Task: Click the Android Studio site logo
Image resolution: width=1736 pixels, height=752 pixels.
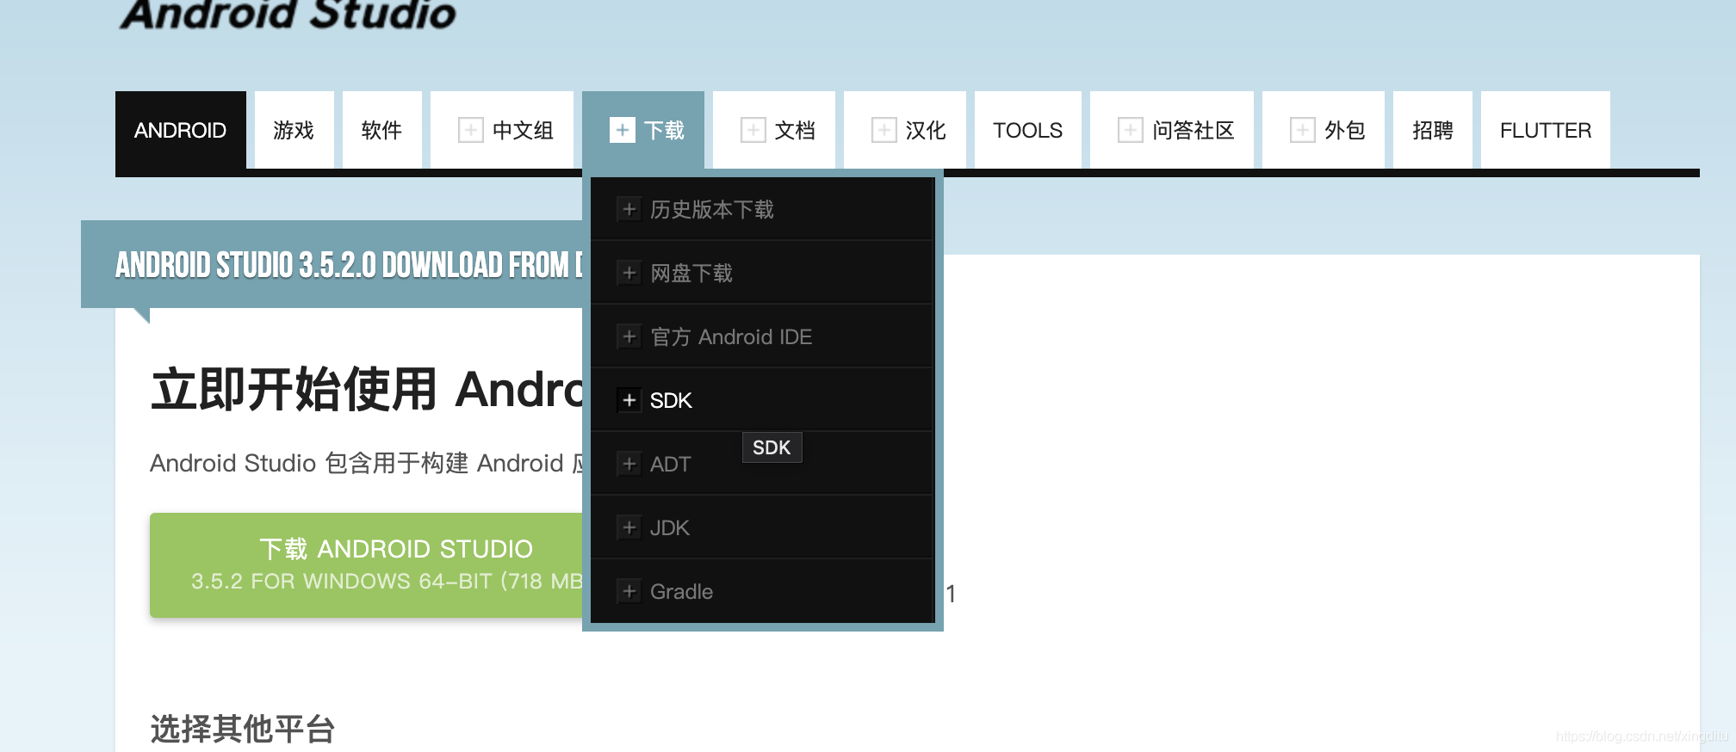Action: [288, 14]
